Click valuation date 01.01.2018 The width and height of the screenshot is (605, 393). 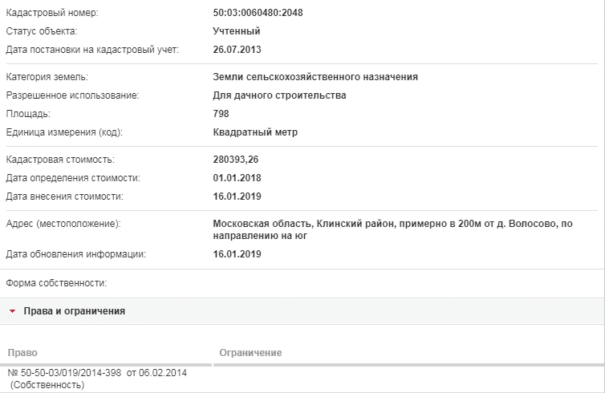[237, 178]
